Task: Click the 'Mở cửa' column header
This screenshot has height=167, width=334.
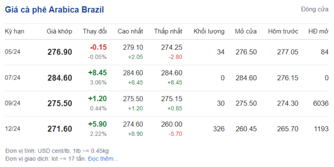Action: 246,31
